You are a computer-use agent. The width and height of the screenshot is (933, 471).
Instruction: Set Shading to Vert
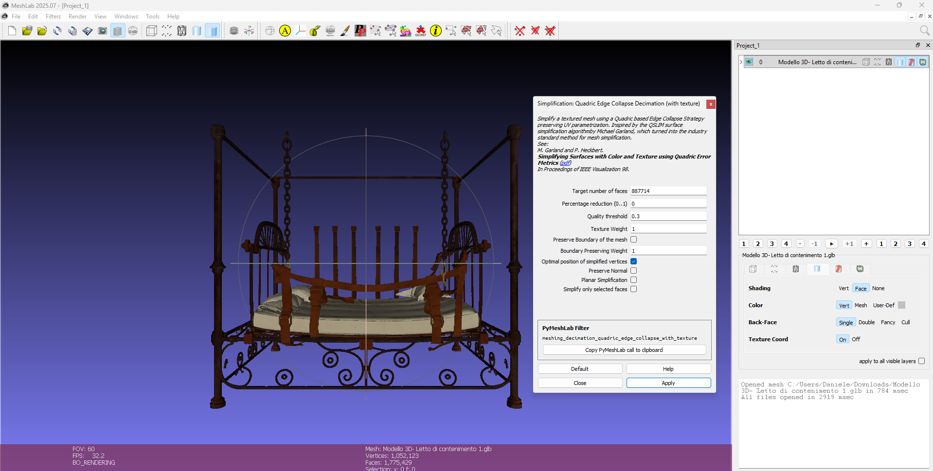(x=843, y=288)
